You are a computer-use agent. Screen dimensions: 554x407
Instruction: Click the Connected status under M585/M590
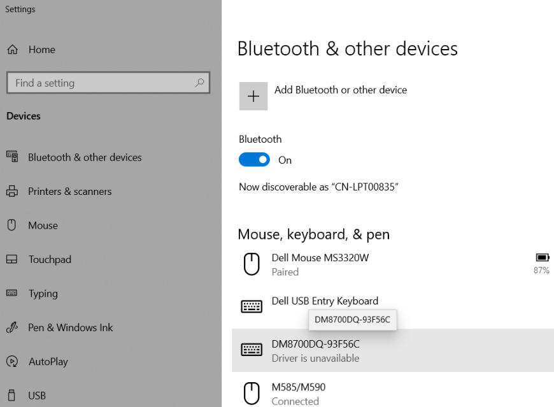(x=295, y=401)
